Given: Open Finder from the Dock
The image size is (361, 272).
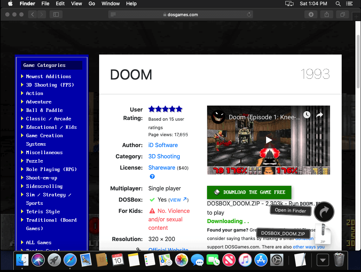Looking at the screenshot, I should coord(22,260).
